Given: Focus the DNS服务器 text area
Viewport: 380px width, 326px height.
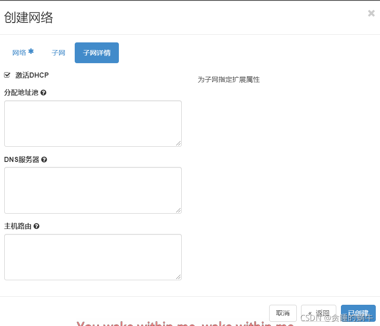Looking at the screenshot, I should 93,190.
